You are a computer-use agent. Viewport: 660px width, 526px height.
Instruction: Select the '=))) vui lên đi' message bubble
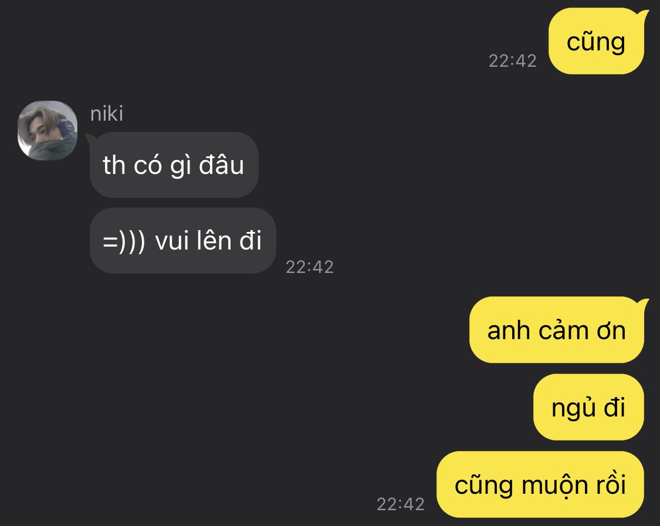pyautogui.click(x=182, y=240)
